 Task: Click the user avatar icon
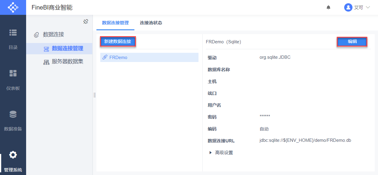348,7
